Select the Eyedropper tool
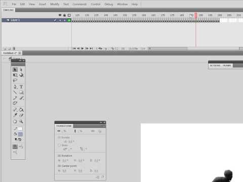243x182 pixels. [15, 115]
